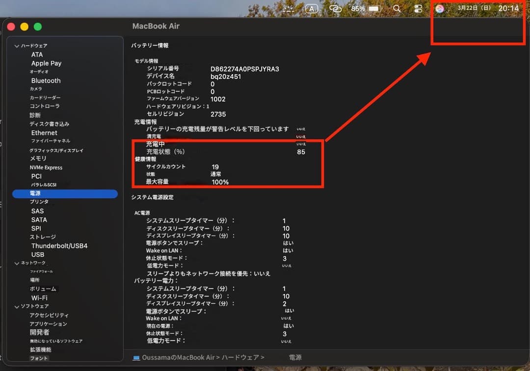
Task: Select SAS in the sidebar
Action: pos(37,211)
